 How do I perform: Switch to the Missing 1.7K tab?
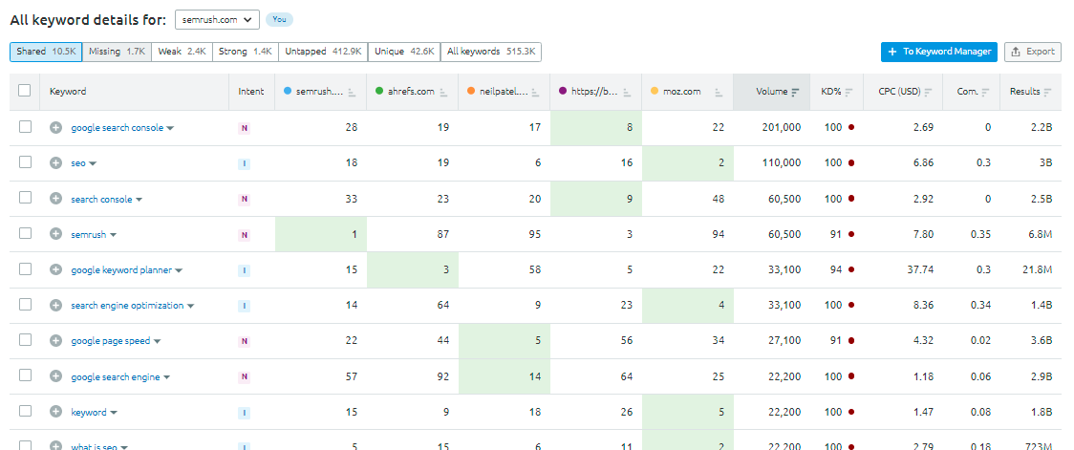click(117, 52)
